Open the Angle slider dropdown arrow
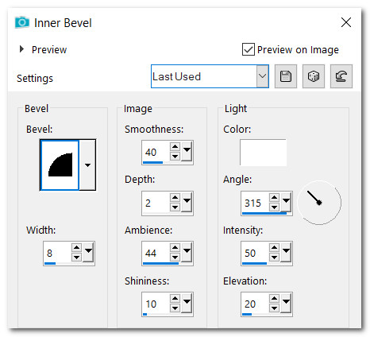Image resolution: width=370 pixels, height=337 pixels. (x=286, y=200)
